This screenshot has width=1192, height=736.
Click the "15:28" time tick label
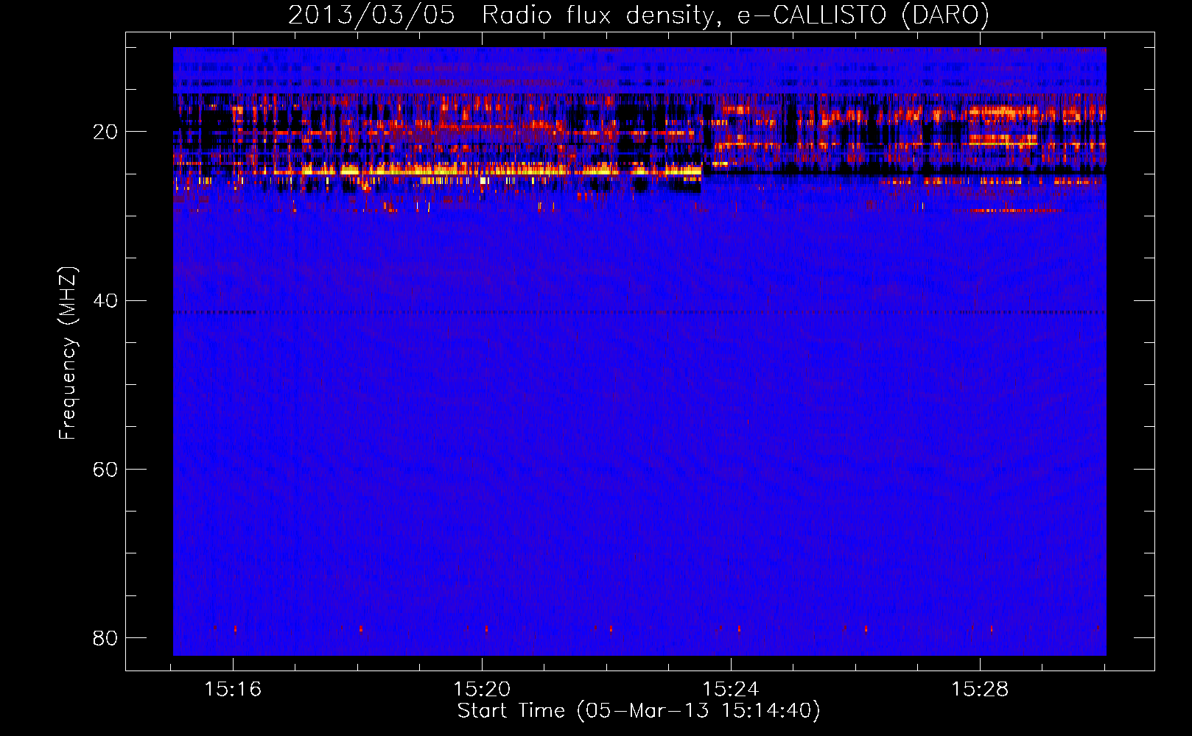click(x=980, y=690)
